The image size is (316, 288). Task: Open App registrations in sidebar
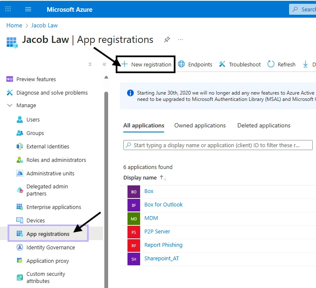click(x=48, y=234)
